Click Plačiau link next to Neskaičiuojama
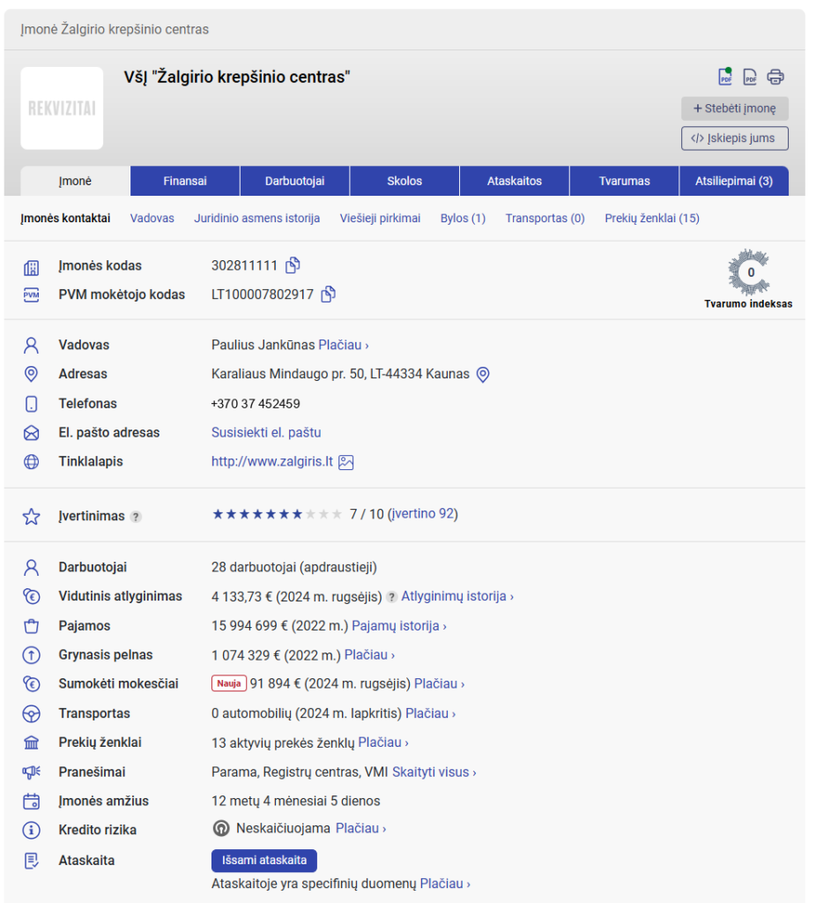The image size is (816, 903). [360, 828]
